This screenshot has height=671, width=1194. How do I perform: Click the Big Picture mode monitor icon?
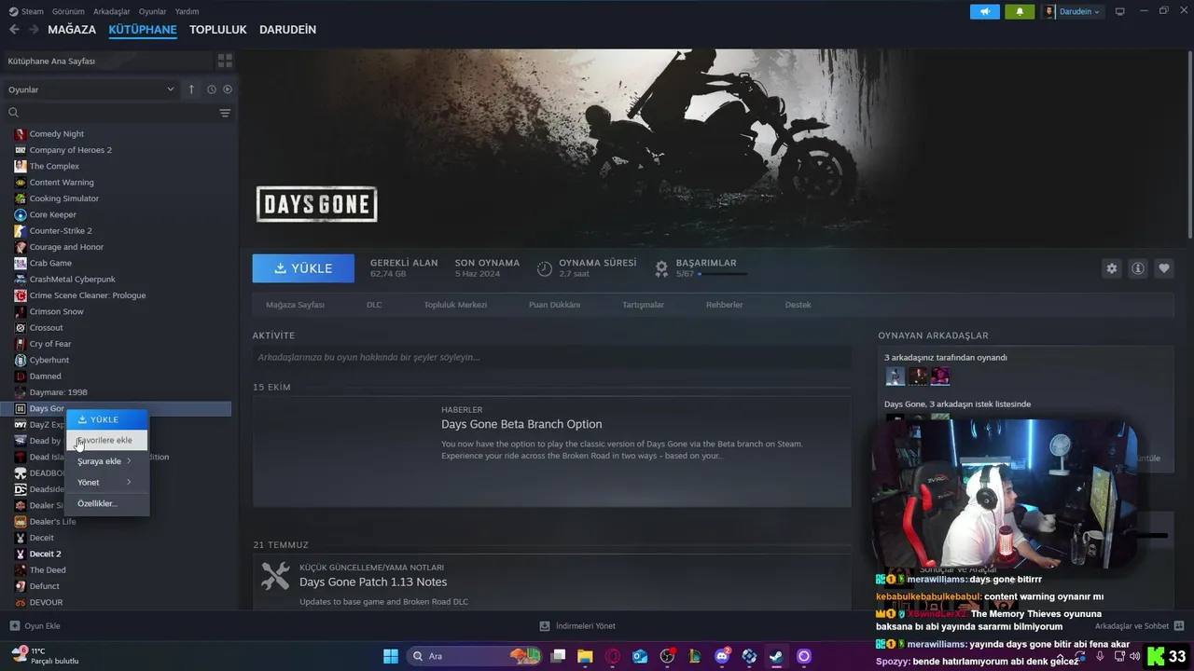pos(1120,11)
